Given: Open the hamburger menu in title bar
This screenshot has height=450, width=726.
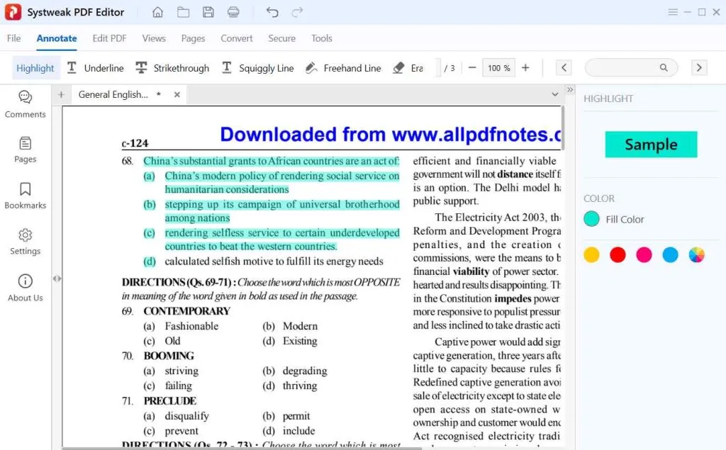Looking at the screenshot, I should 673,12.
